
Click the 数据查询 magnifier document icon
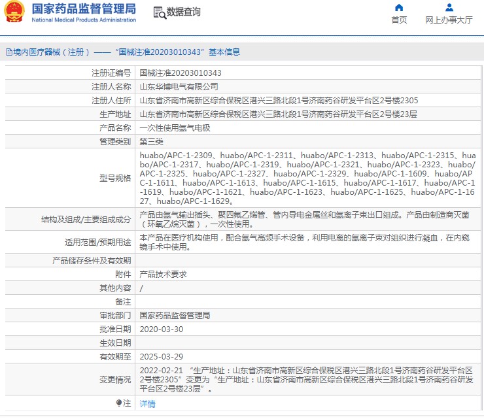(158, 12)
